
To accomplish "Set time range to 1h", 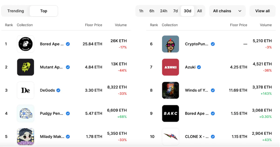I will [141, 11].
